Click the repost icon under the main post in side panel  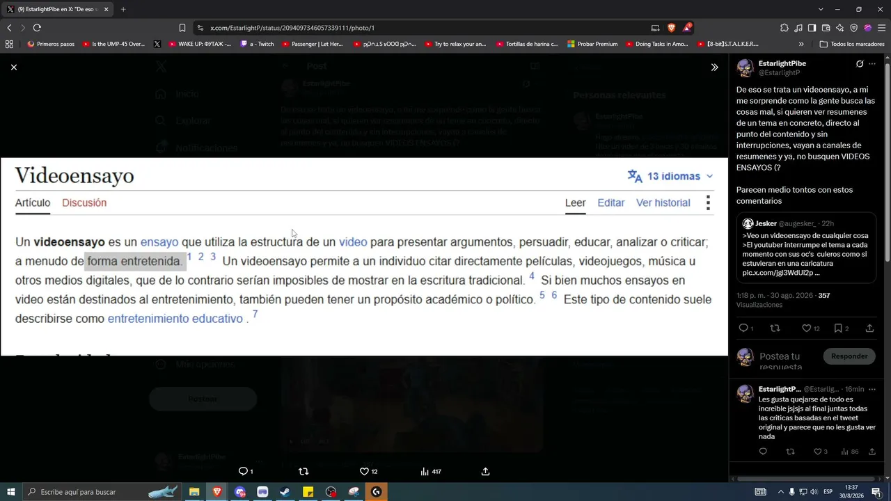point(775,328)
